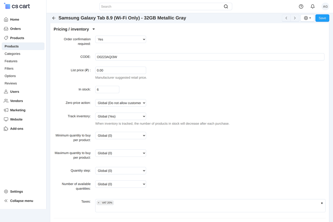Screen dimensions: 333x222
Task: Open the AG user avatar menu
Action: [325, 7]
